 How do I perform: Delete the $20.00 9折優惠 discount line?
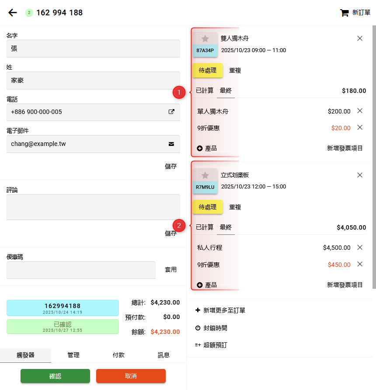click(360, 128)
